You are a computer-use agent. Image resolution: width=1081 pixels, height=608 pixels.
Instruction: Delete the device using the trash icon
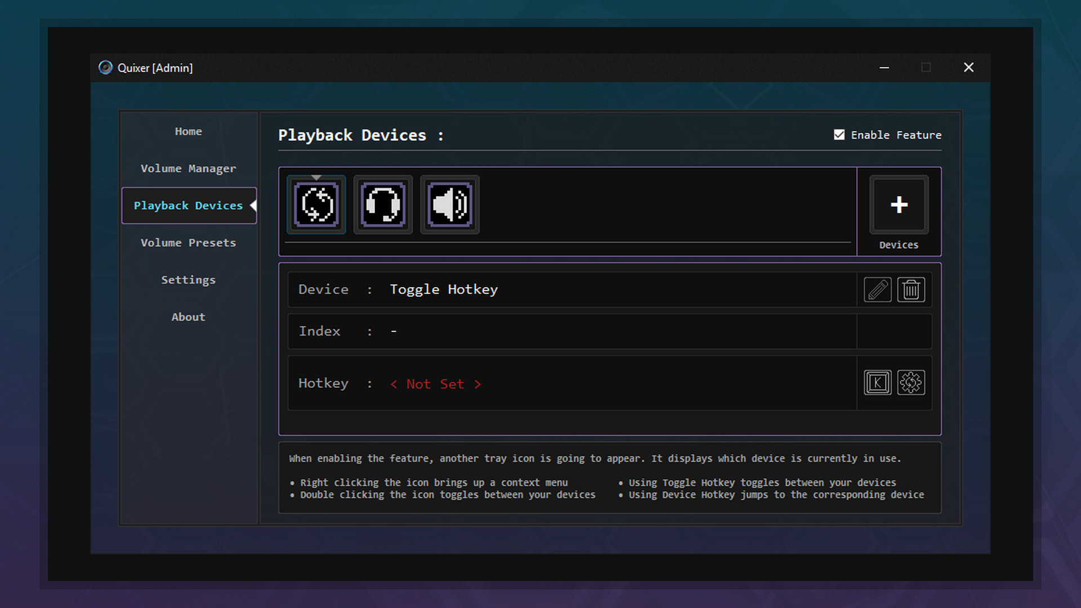pyautogui.click(x=911, y=289)
